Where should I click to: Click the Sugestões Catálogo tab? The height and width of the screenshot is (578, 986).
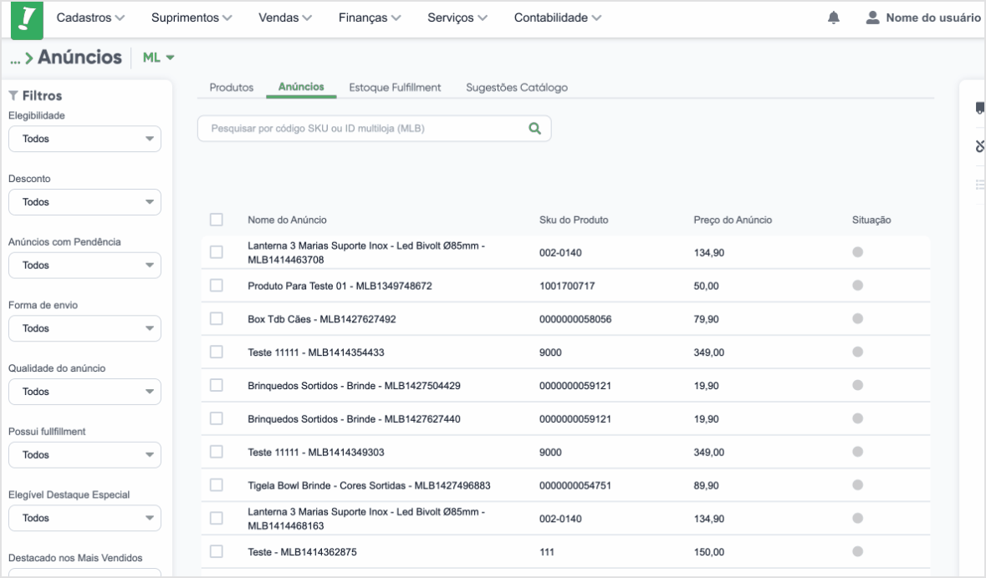point(516,88)
